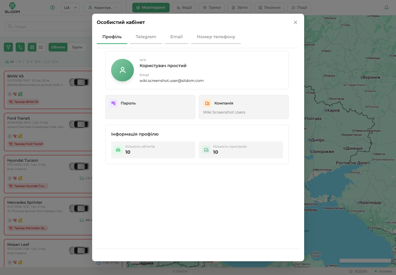Click the Трекер Hyundai Tuc... tag
The width and height of the screenshot is (396, 275).
[28, 186]
